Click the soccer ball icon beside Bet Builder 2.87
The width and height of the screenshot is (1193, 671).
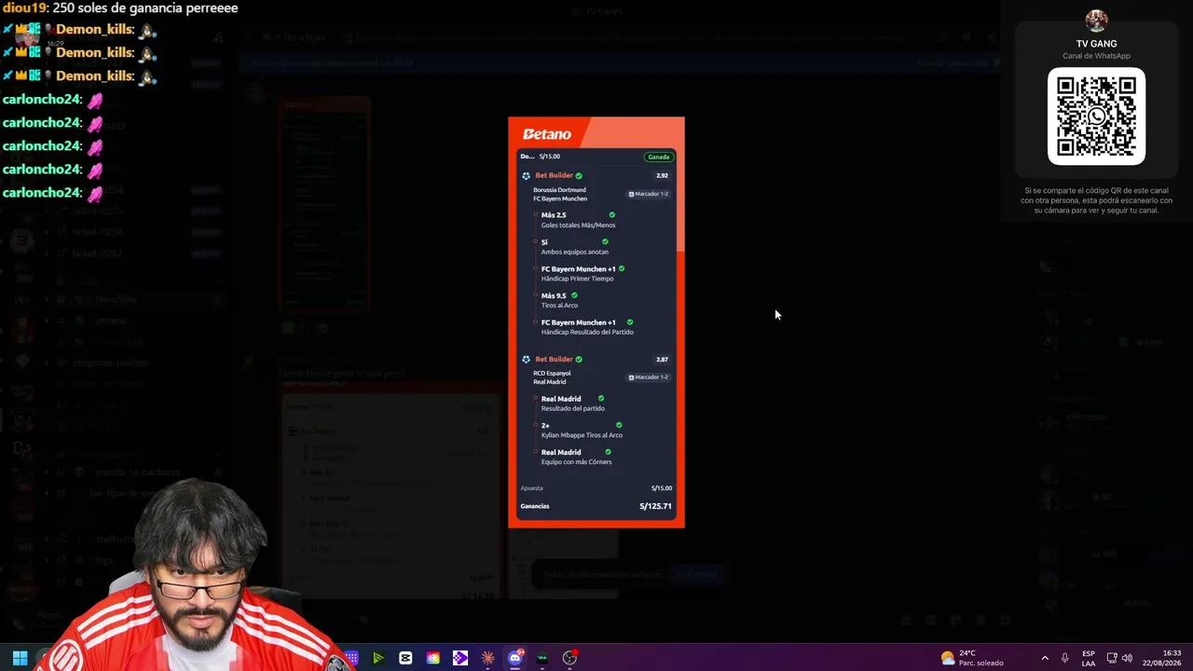526,359
